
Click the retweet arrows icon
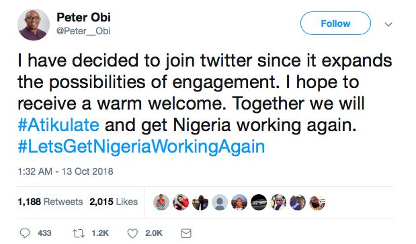79,233
